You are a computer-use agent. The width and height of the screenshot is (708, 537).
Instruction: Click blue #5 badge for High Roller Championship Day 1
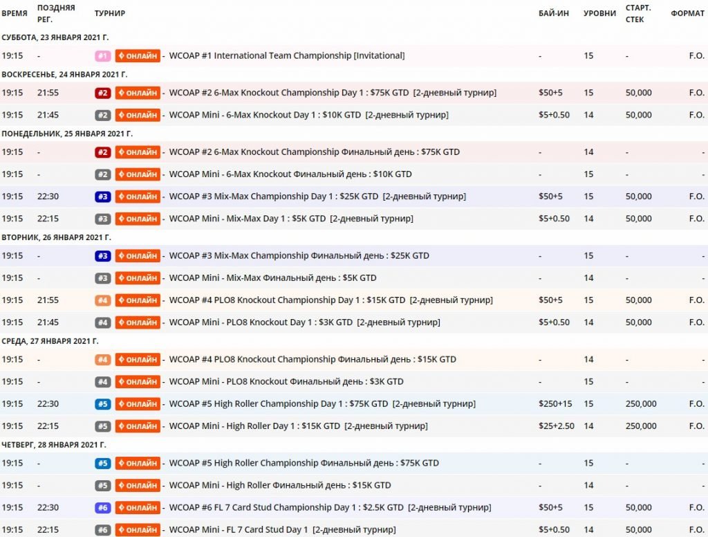point(102,404)
